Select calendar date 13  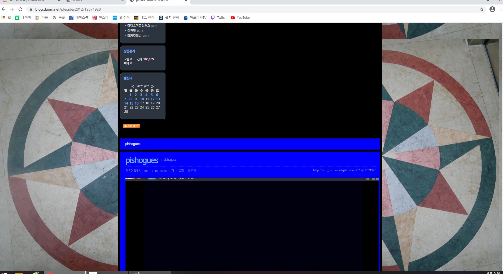tap(158, 99)
